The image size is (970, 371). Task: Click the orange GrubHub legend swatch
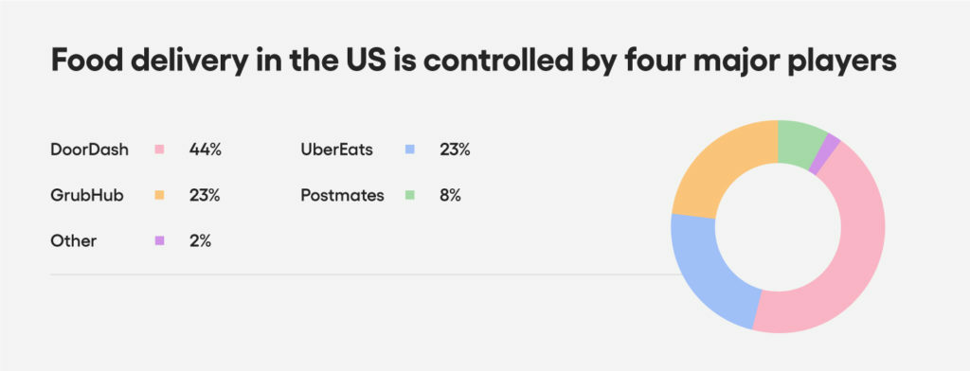[x=159, y=195]
